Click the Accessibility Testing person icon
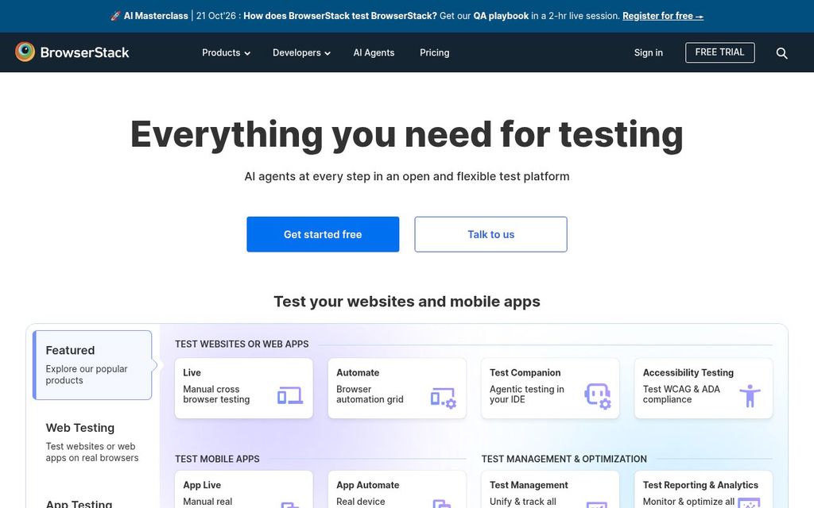814x508 pixels. coord(750,395)
